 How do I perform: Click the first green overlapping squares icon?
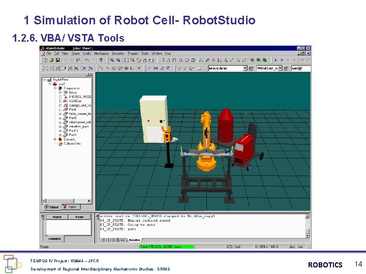[x=252, y=60]
